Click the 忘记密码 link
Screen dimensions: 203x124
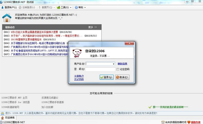click(x=79, y=79)
